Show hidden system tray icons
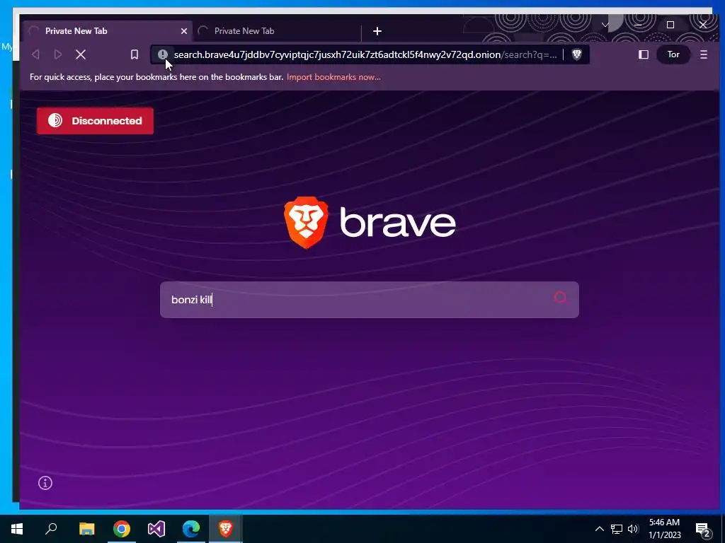 599,529
